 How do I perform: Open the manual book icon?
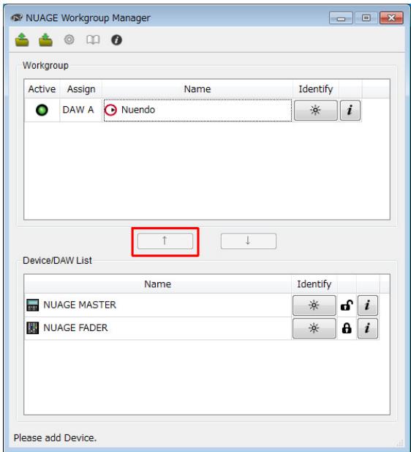93,40
